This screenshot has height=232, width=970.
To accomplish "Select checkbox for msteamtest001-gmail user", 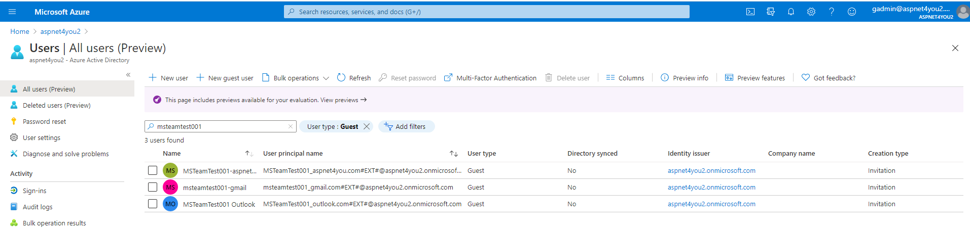I will pyautogui.click(x=153, y=187).
